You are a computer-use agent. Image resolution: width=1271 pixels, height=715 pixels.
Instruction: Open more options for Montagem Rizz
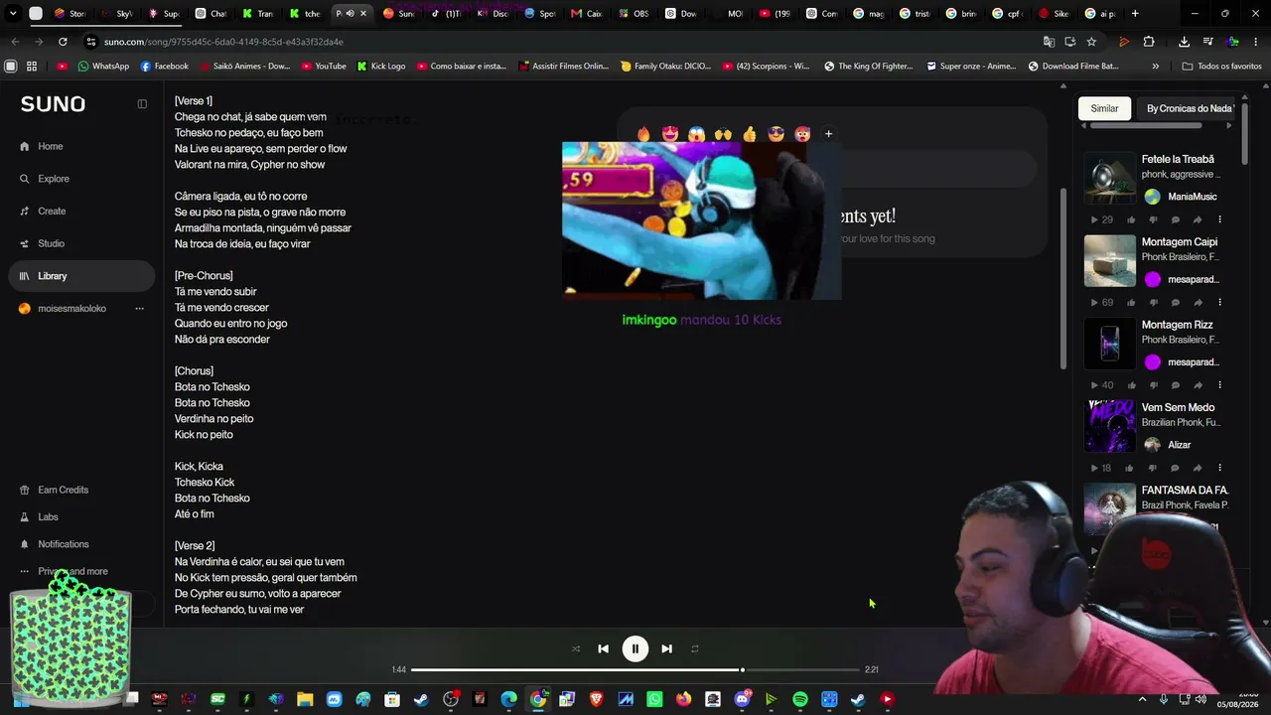(x=1220, y=385)
